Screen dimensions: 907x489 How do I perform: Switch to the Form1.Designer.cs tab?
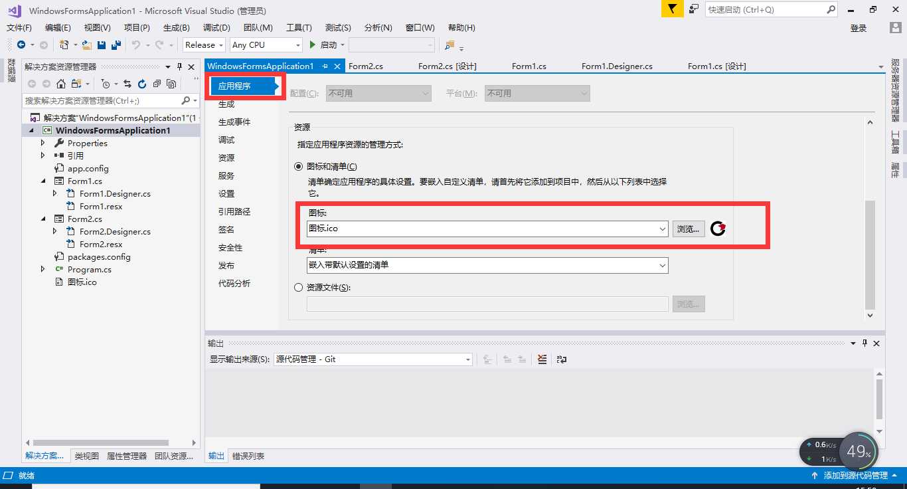(617, 66)
